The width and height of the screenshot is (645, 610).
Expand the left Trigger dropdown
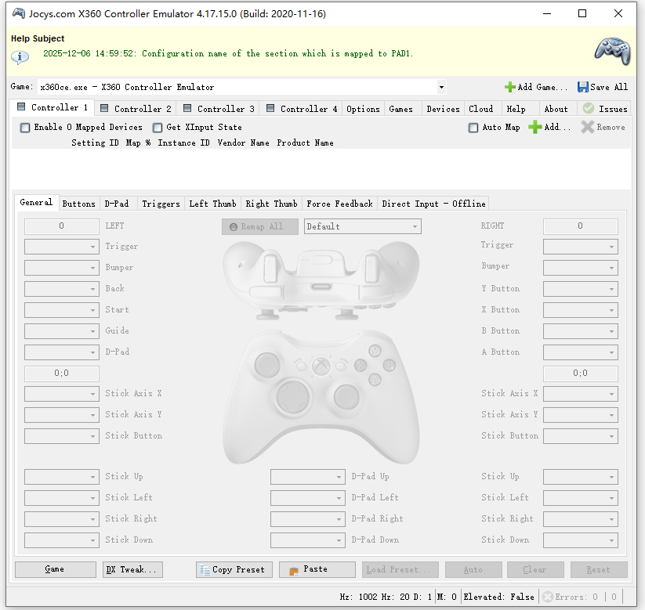click(62, 247)
